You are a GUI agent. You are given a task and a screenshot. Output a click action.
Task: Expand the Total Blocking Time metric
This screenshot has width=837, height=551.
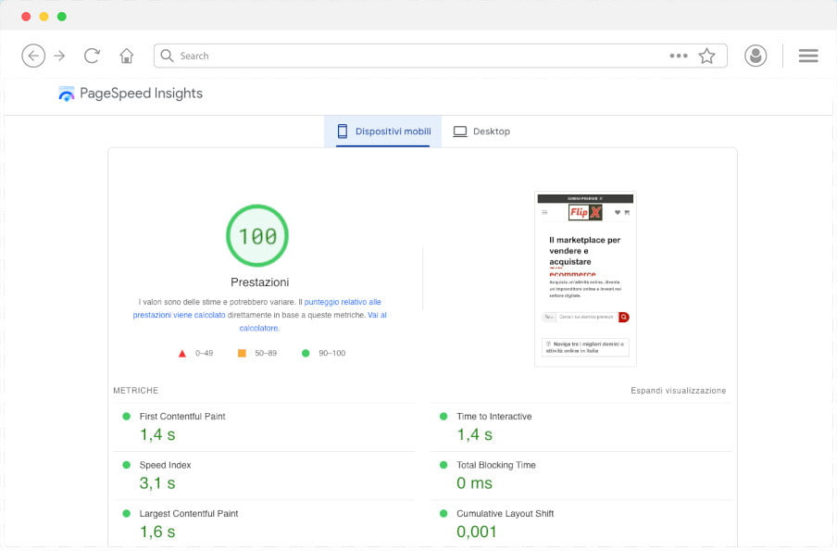click(x=496, y=465)
